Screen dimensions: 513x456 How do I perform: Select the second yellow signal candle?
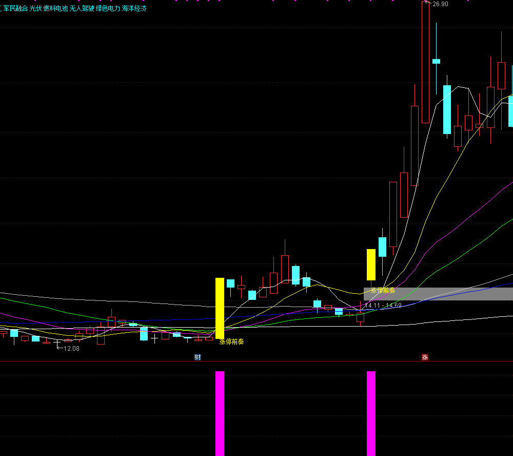click(371, 264)
